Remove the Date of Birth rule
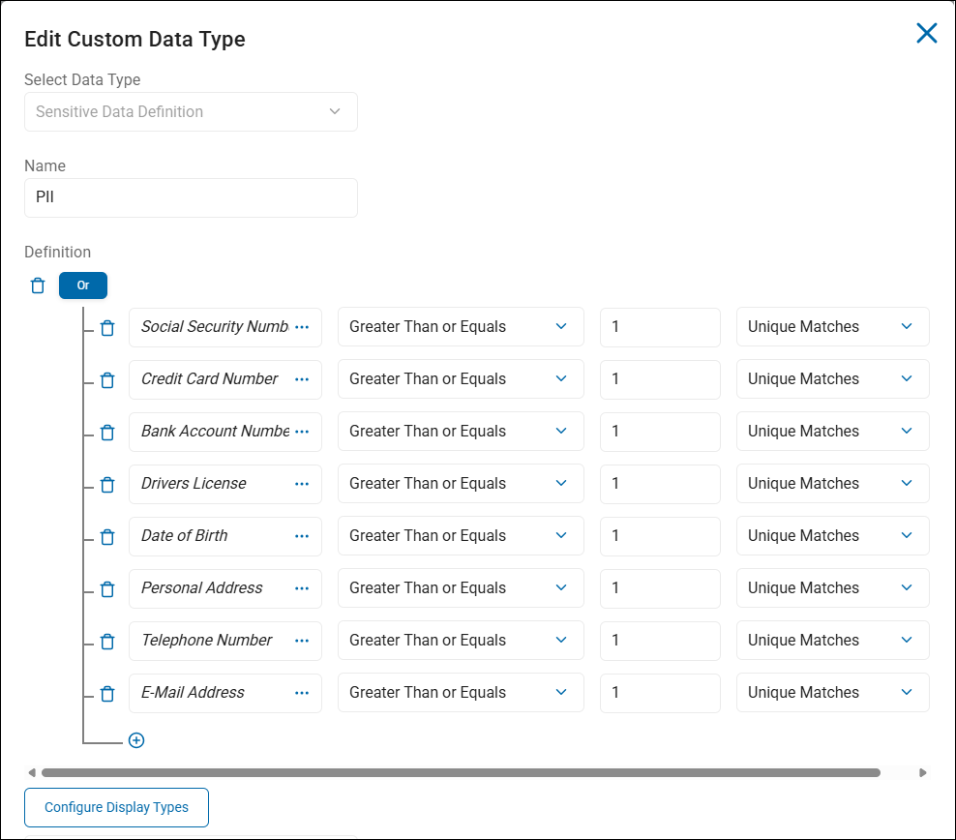The height and width of the screenshot is (840, 956). tap(107, 536)
